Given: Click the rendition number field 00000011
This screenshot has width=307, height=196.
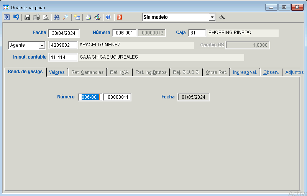Looking at the screenshot, I should point(117,97).
